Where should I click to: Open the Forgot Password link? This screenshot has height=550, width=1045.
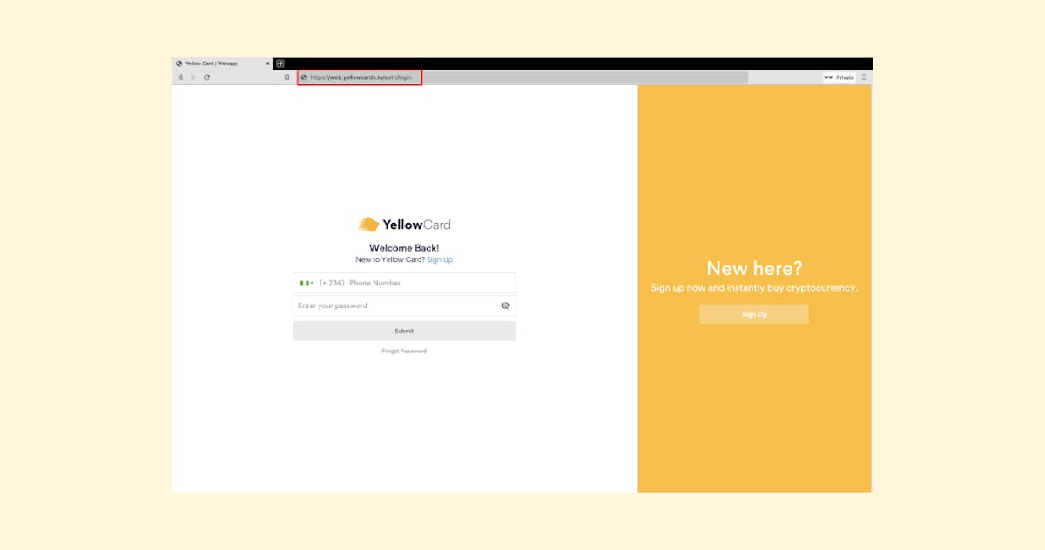tap(404, 352)
